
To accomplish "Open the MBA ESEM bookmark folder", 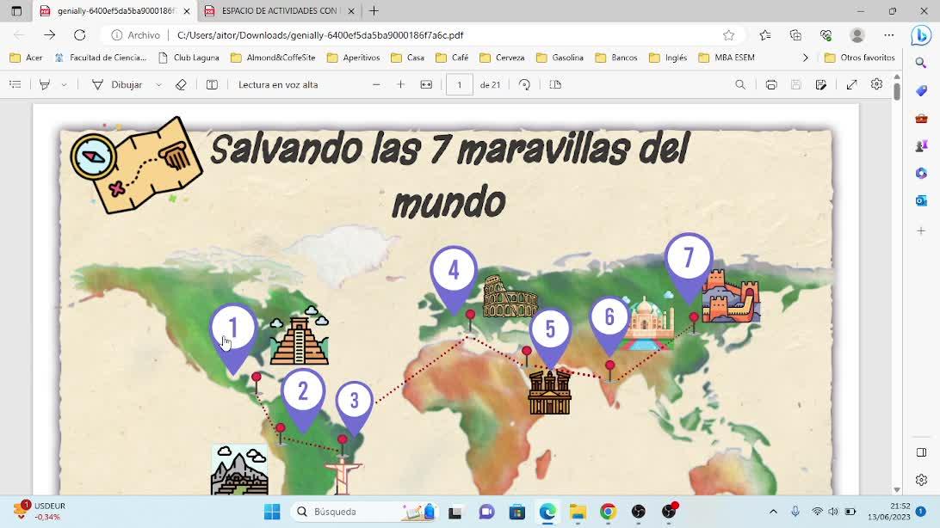I will (x=727, y=58).
